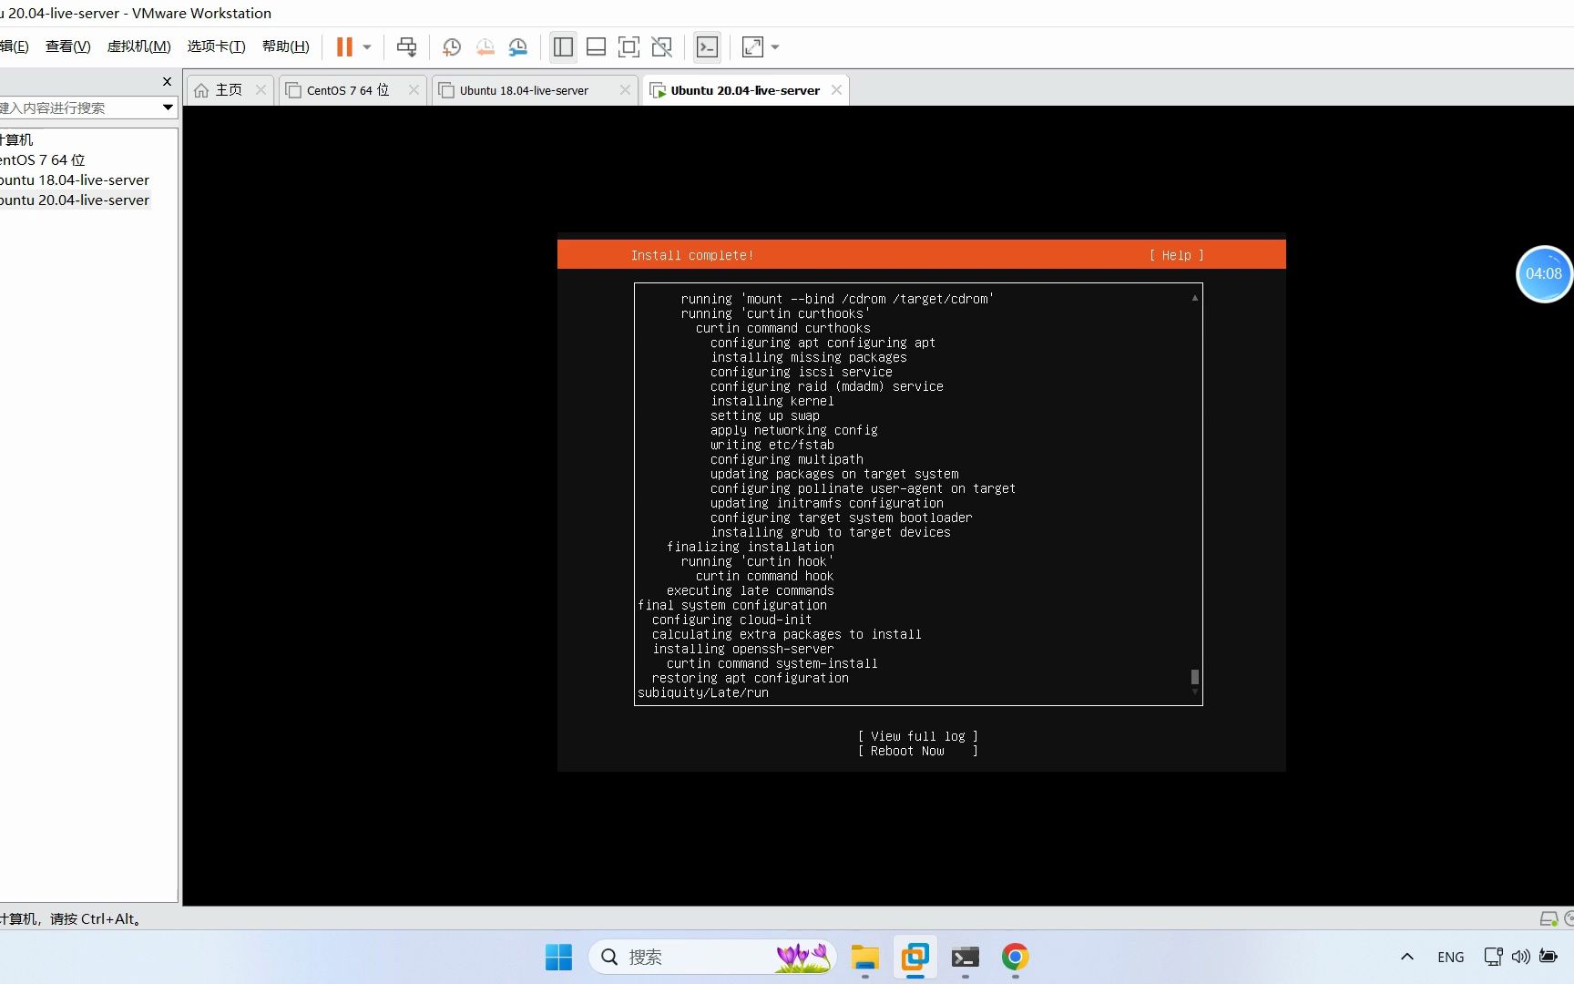Screen dimensions: 1574x984
Task: Enter full screen mode
Action: 629,46
